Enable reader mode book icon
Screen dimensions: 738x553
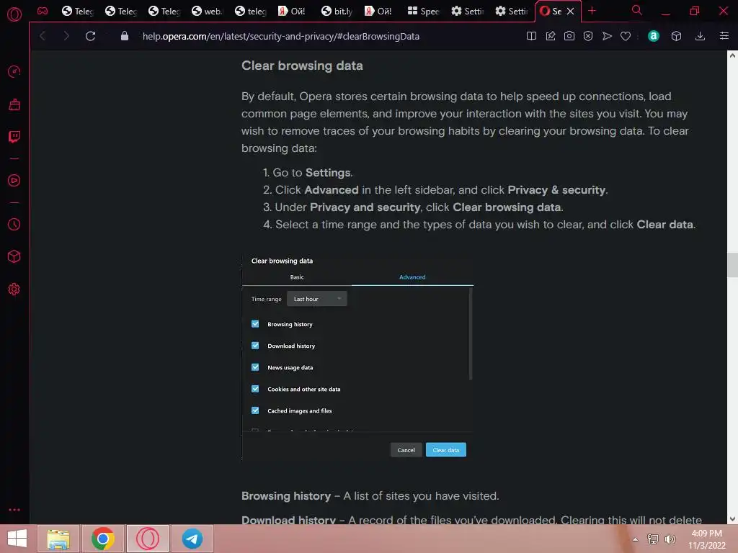tap(531, 36)
